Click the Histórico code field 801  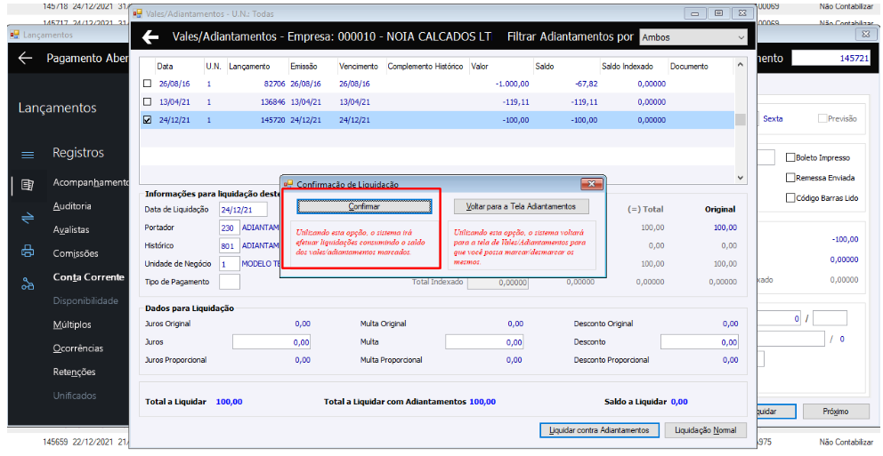tap(229, 245)
